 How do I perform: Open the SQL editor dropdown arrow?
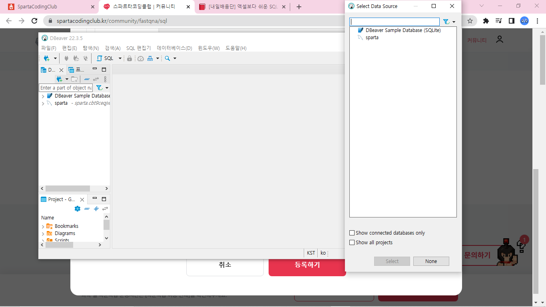coord(120,58)
